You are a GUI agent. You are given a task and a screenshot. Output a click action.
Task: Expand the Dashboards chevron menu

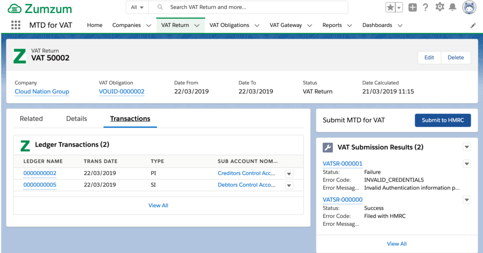click(400, 25)
